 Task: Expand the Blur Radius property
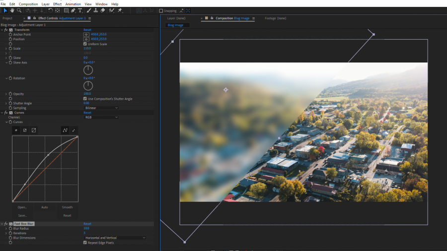pyautogui.click(x=6, y=228)
